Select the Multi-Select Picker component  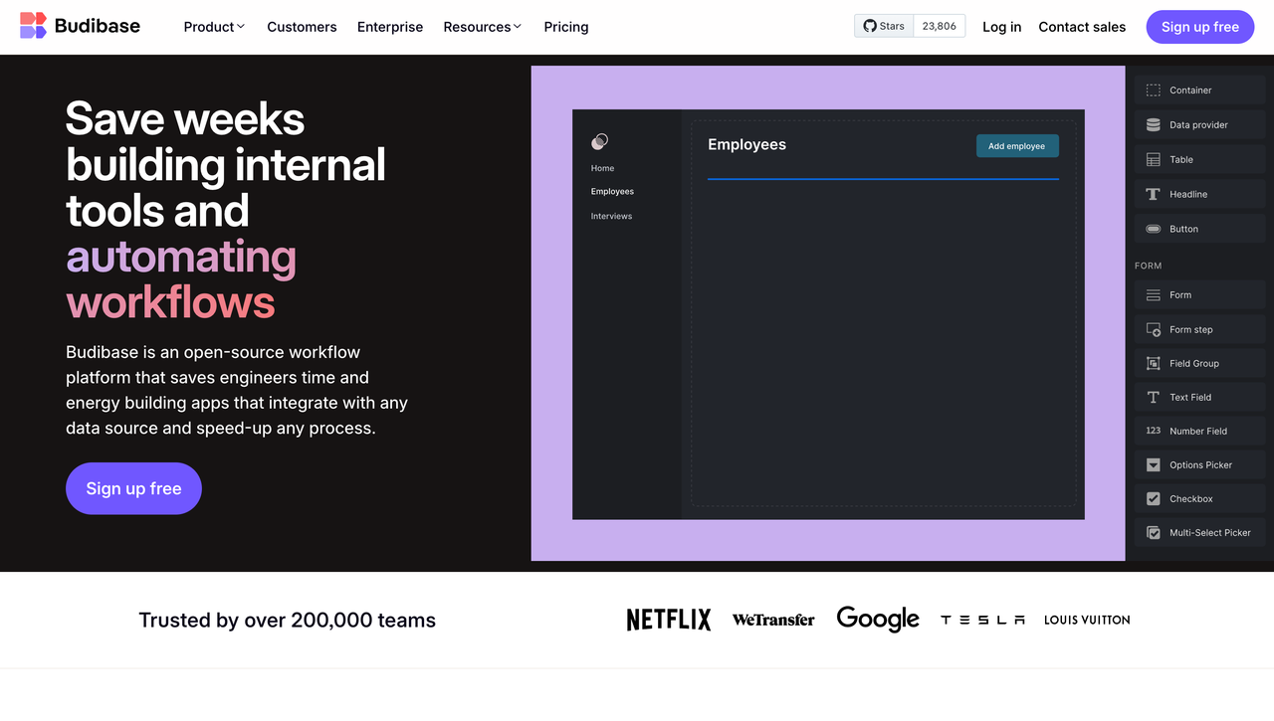1199,532
